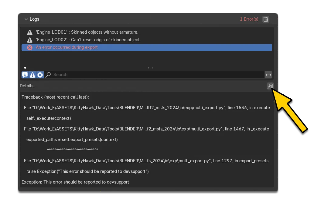Viewport: 314px width, 206px height.
Task: Toggle the info message filter
Action: 25,75
